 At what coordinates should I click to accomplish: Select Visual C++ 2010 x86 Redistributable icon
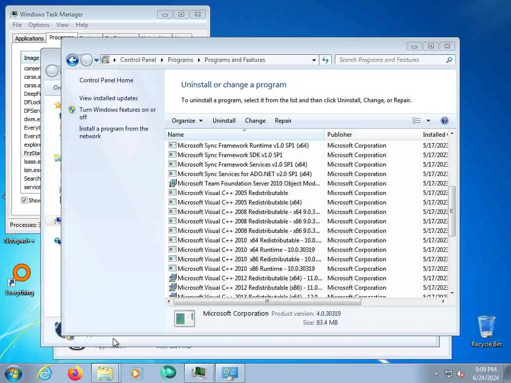tap(172, 259)
